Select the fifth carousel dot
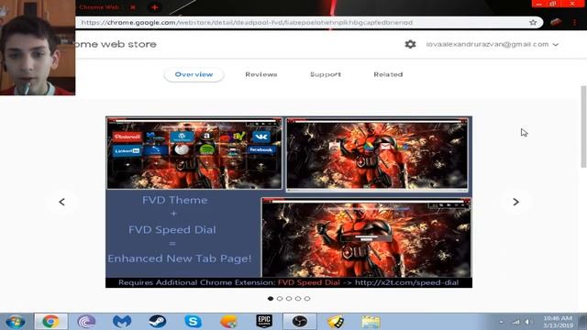Viewport: 587px width, 330px height. tap(307, 299)
